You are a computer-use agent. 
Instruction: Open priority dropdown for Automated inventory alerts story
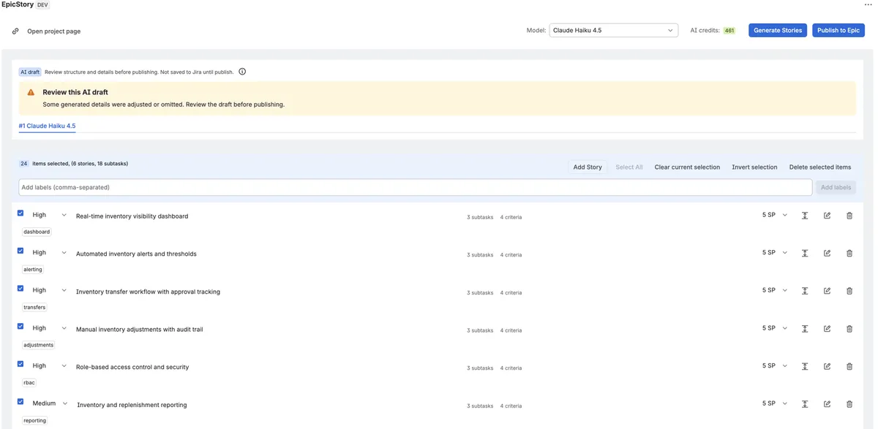[x=50, y=253]
